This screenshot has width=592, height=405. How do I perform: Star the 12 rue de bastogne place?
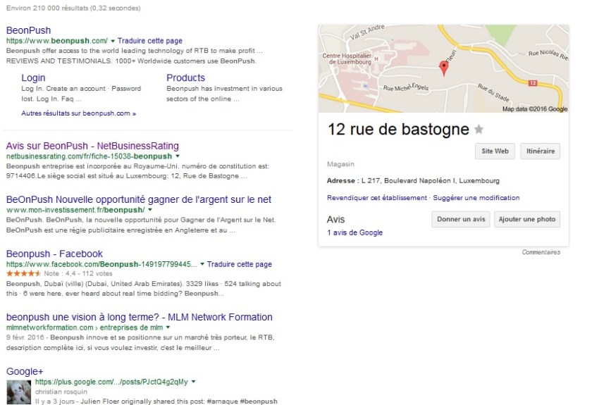click(x=479, y=130)
